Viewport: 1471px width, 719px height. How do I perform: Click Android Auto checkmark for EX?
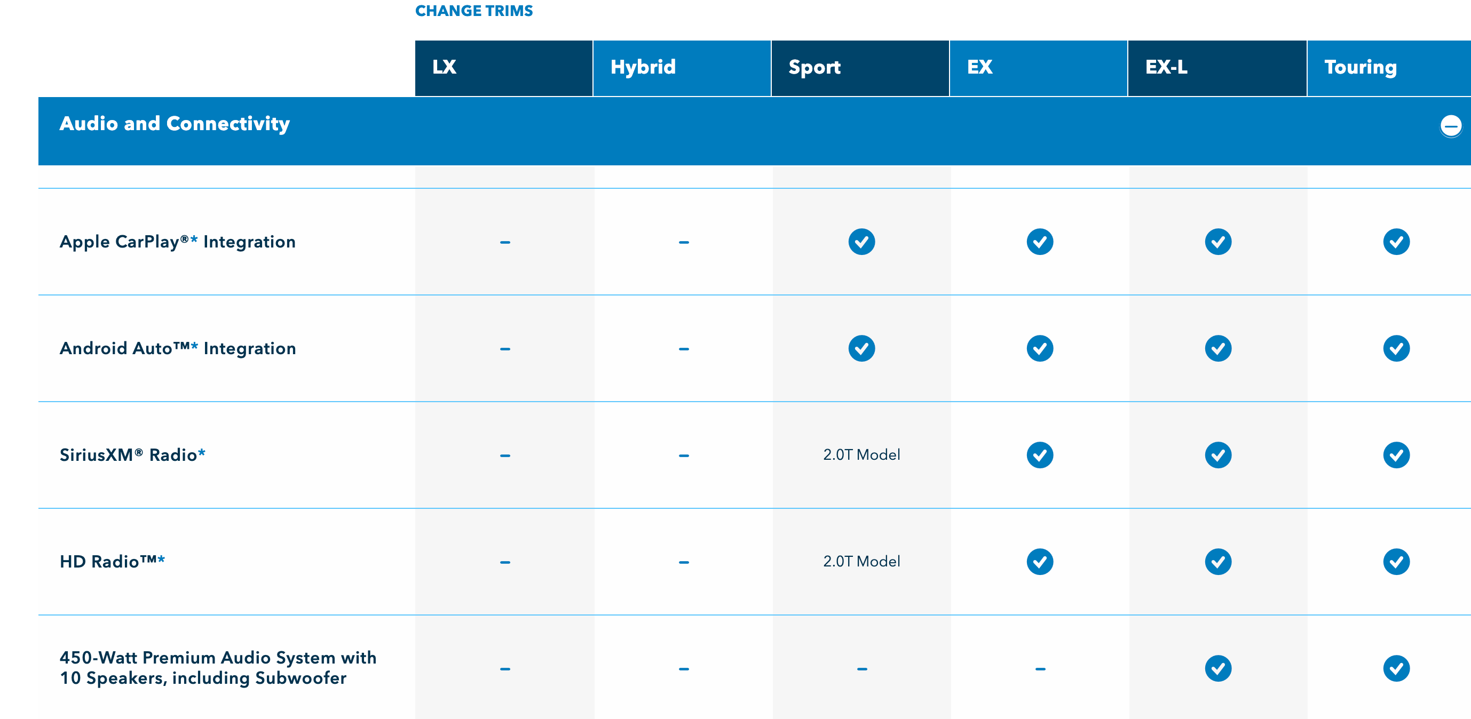point(1040,349)
